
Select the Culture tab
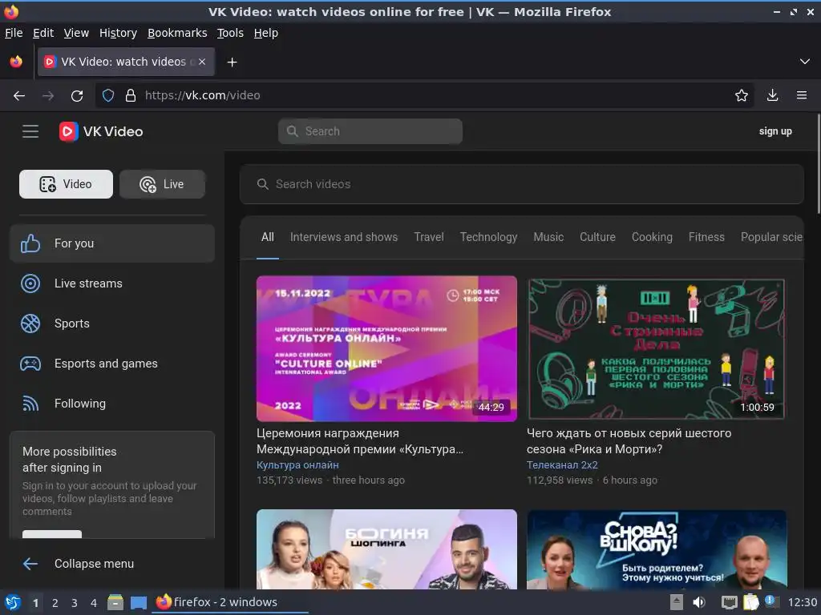coord(597,237)
